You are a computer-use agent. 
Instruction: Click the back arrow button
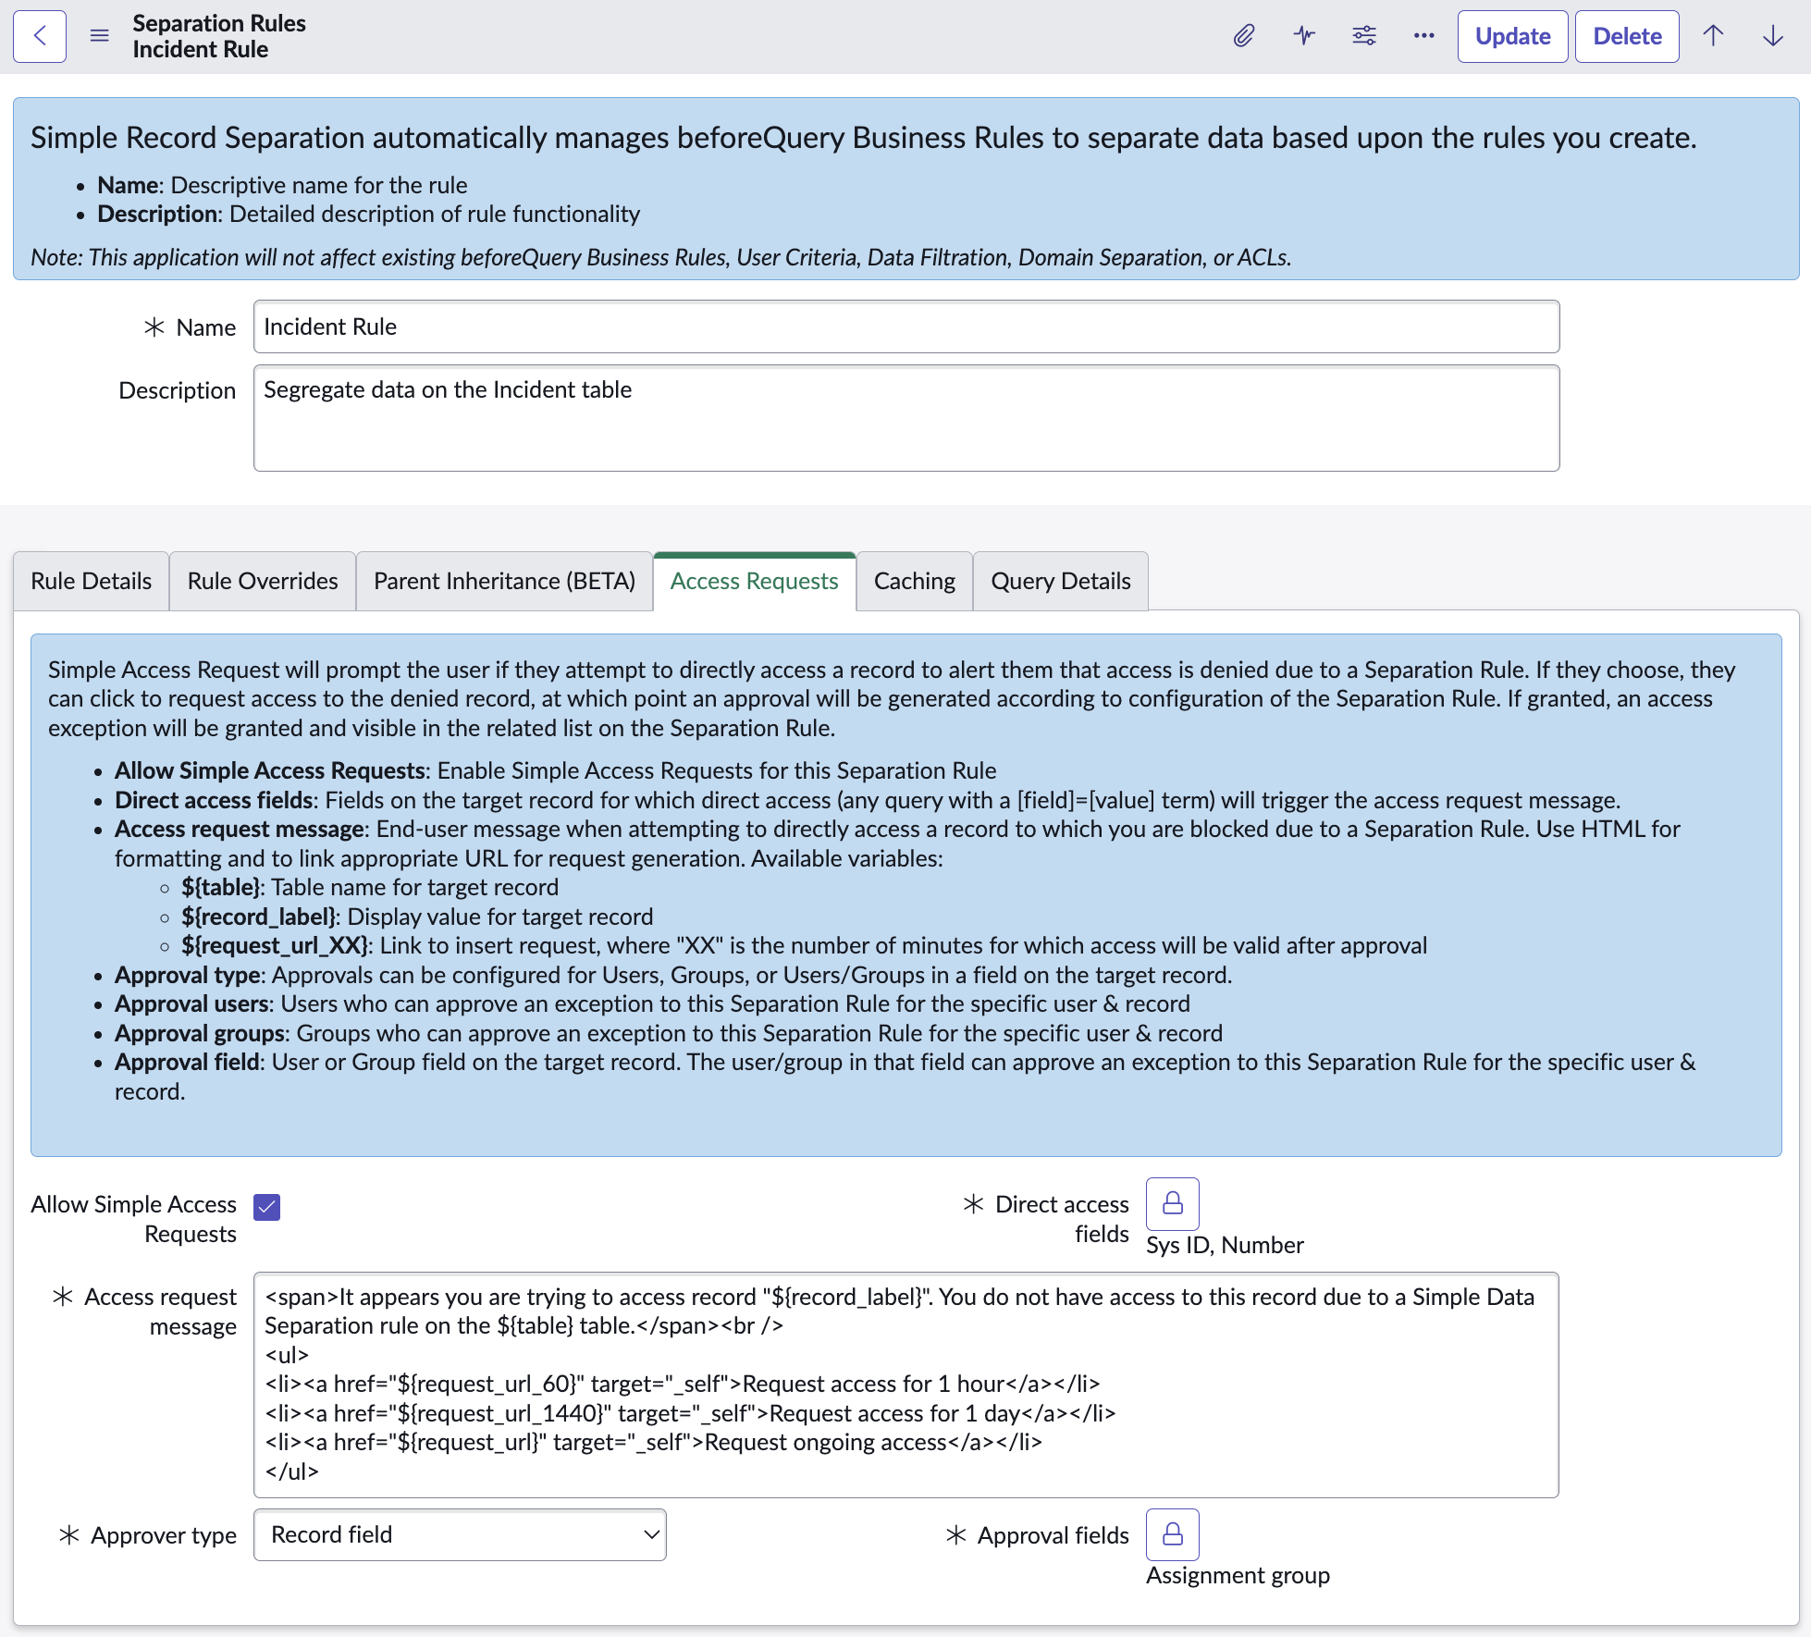pyautogui.click(x=40, y=36)
